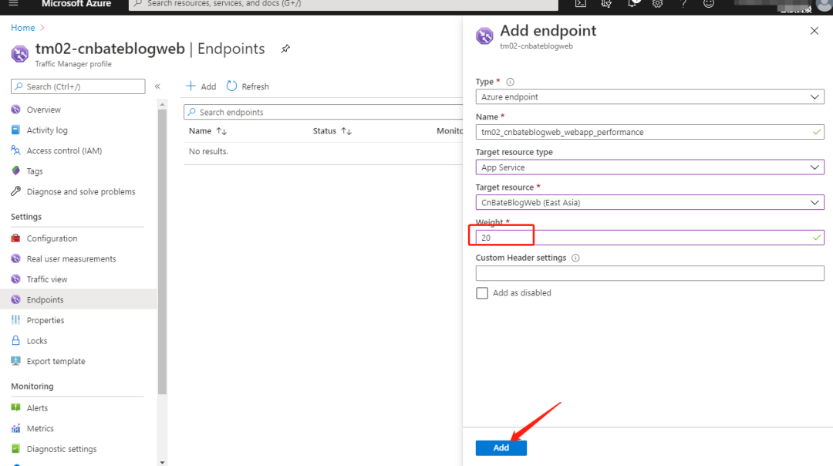The width and height of the screenshot is (833, 466).
Task: Open the help question mark icon
Action: tap(683, 4)
